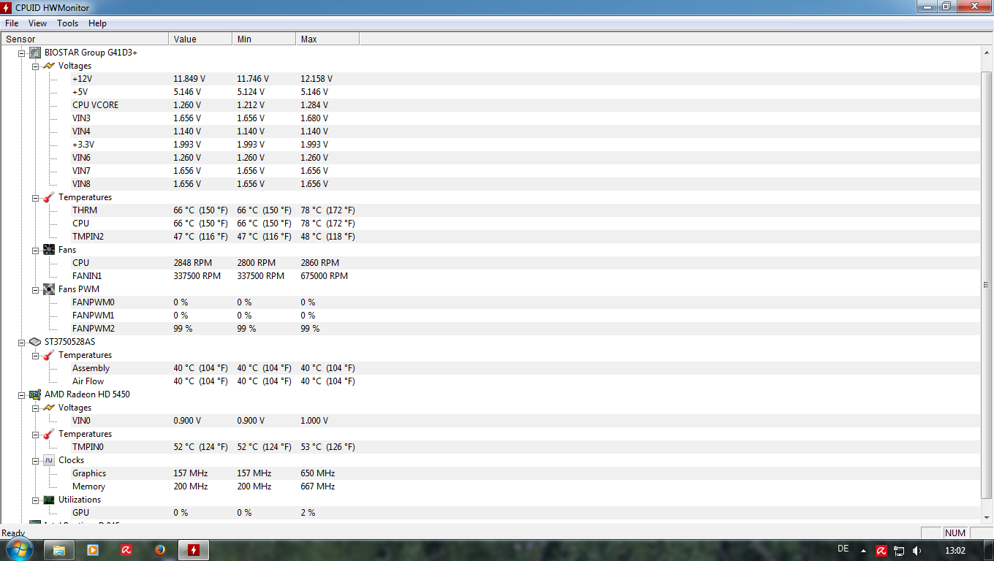Show hidden tray icons arrow
Viewport: 994px width, 561px height.
[x=863, y=551]
